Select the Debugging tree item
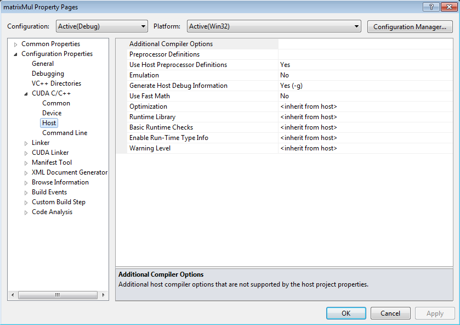Image resolution: width=460 pixels, height=325 pixels. (x=48, y=74)
